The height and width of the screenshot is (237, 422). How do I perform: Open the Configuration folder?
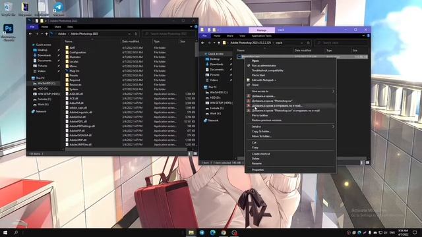(x=78, y=52)
